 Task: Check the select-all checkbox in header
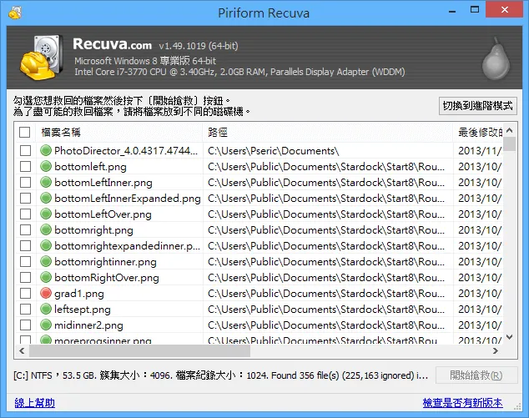click(x=25, y=133)
